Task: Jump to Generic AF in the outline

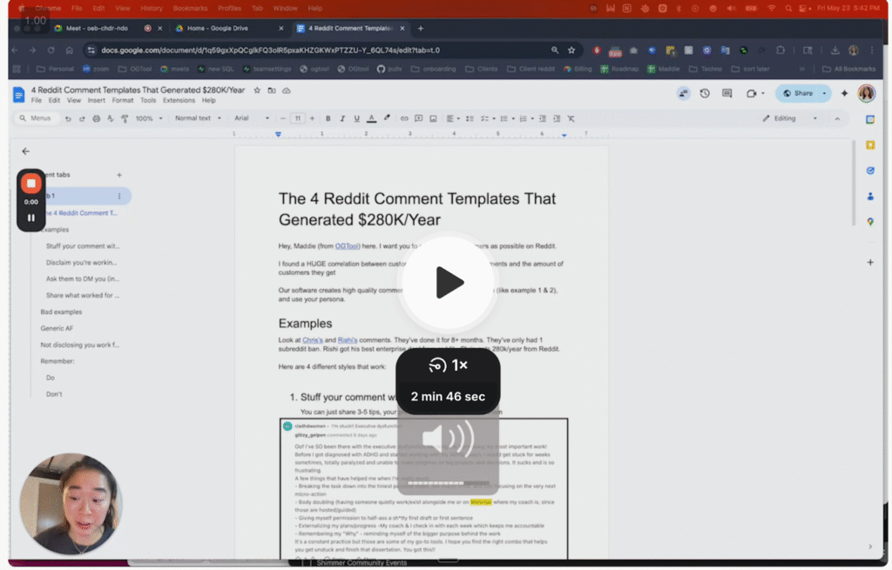Action: (57, 328)
